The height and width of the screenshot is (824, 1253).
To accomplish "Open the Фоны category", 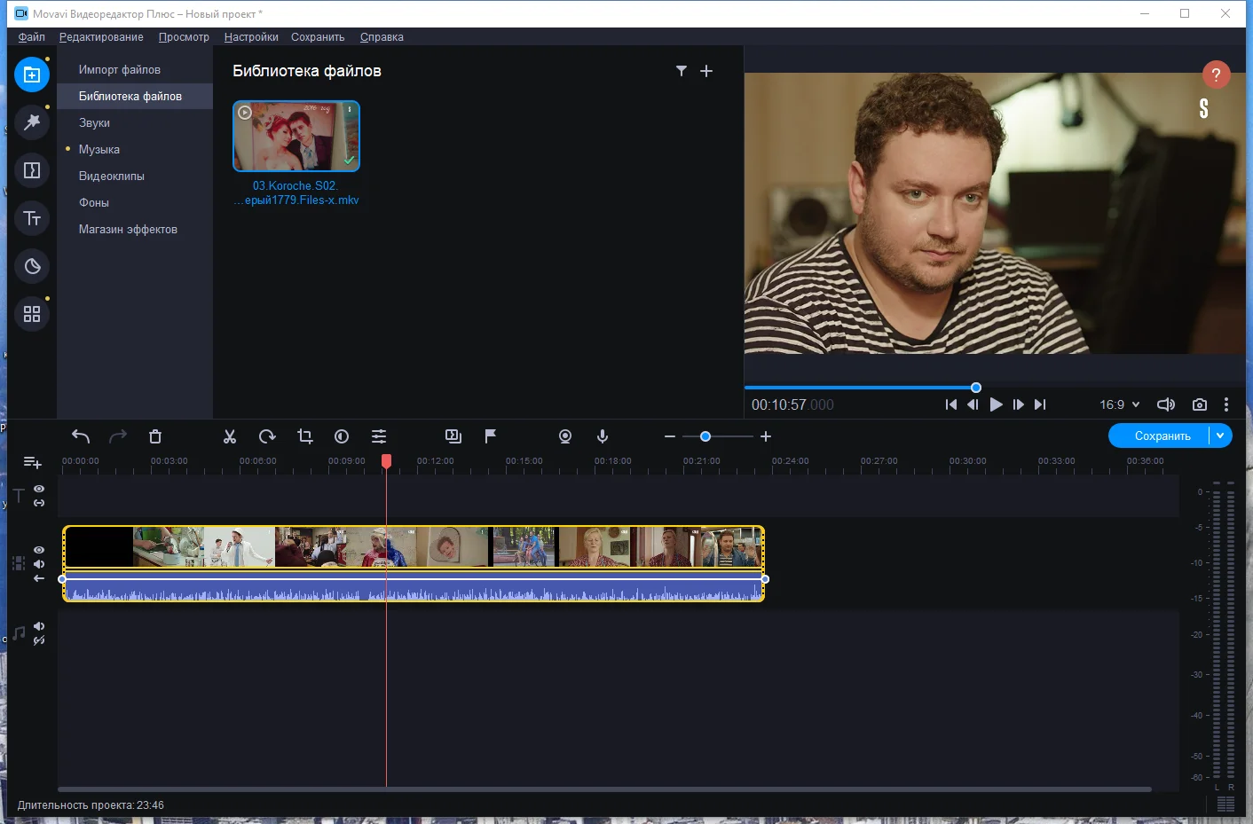I will (135, 202).
